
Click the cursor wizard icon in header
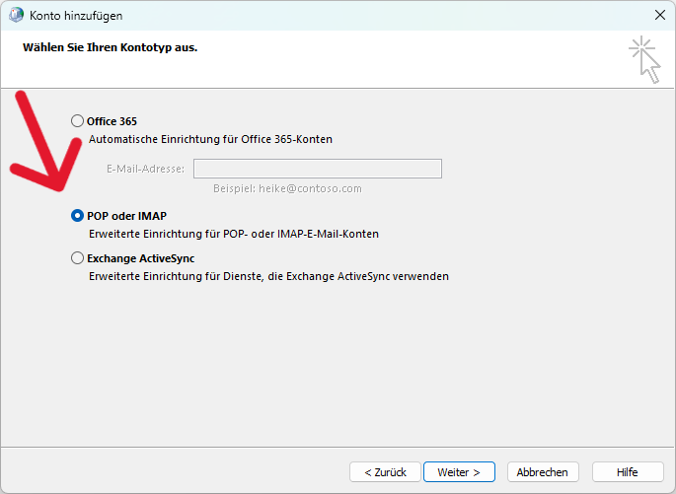[x=644, y=59]
